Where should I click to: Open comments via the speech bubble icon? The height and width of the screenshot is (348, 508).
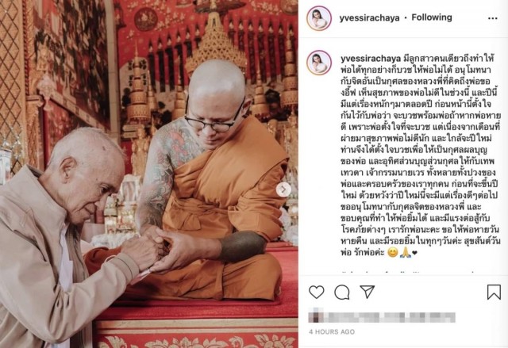pos(341,292)
